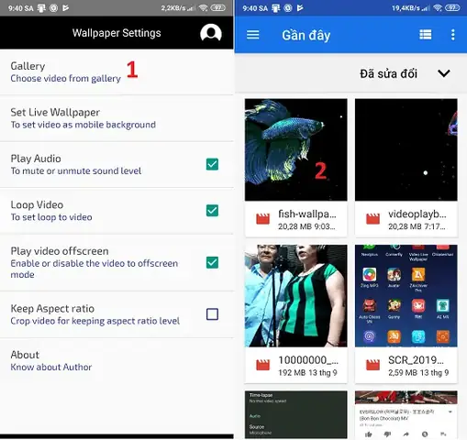Open the Đã sửa đổi sort dropdown label
The image size is (467, 440).
(388, 73)
